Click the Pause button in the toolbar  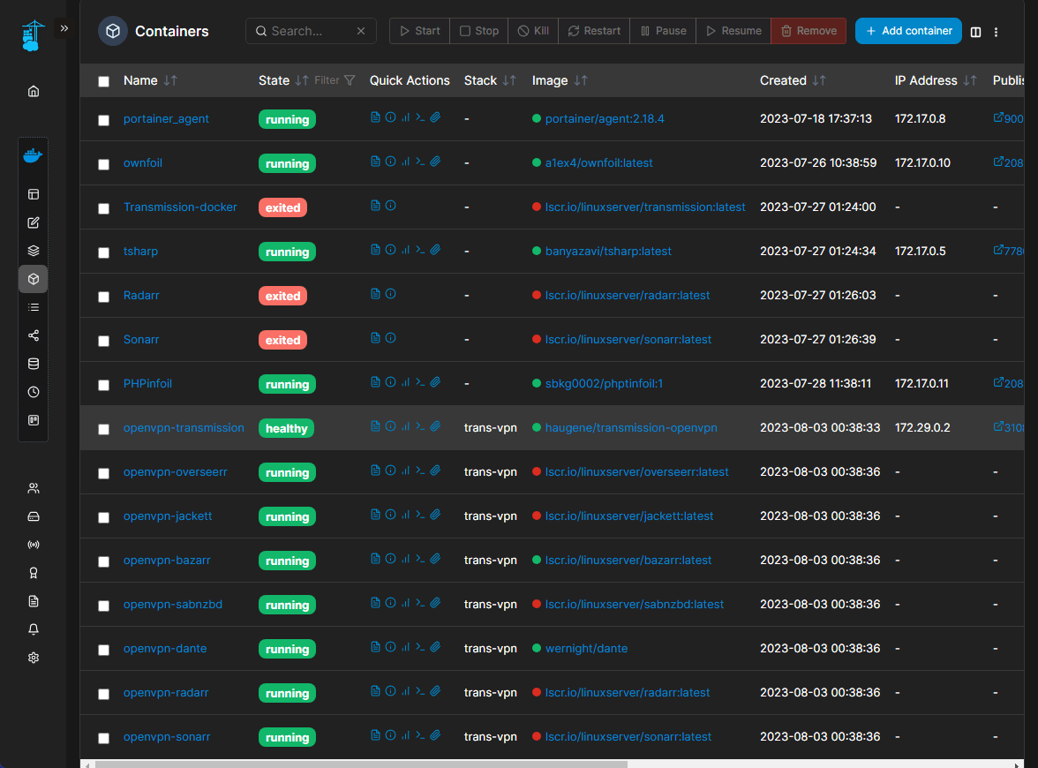[x=663, y=30]
